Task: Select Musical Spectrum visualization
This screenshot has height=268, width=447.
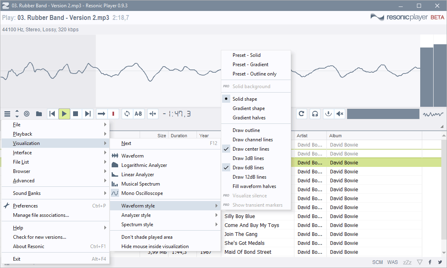Action: click(x=165, y=184)
